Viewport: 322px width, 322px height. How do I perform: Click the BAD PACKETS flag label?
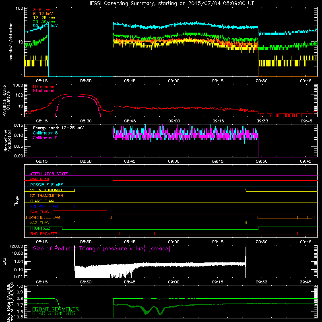tap(44, 233)
